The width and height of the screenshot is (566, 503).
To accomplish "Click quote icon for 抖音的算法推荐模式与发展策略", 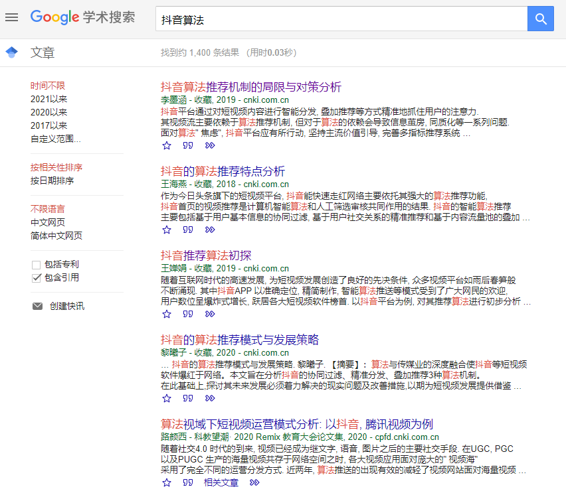I will (188, 398).
